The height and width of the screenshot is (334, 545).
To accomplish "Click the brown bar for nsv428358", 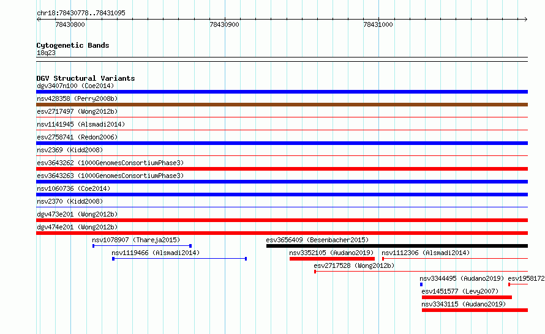I will click(282, 105).
